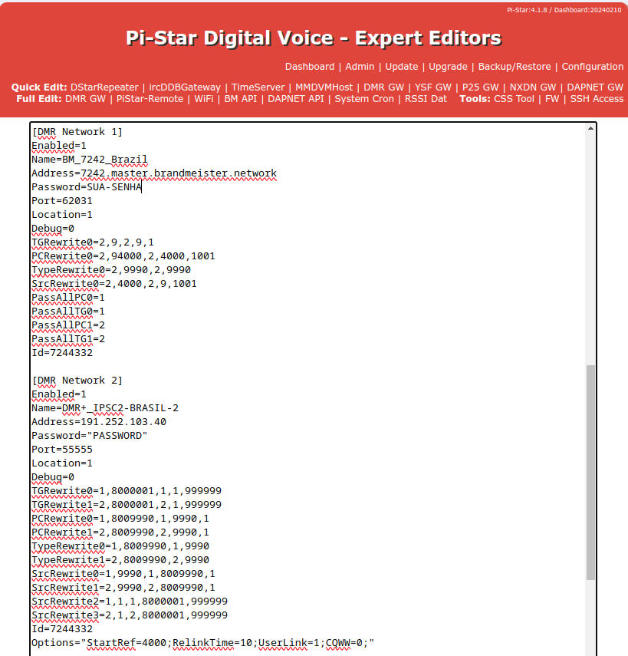
Task: Open the BM API editor
Action: pyautogui.click(x=241, y=99)
